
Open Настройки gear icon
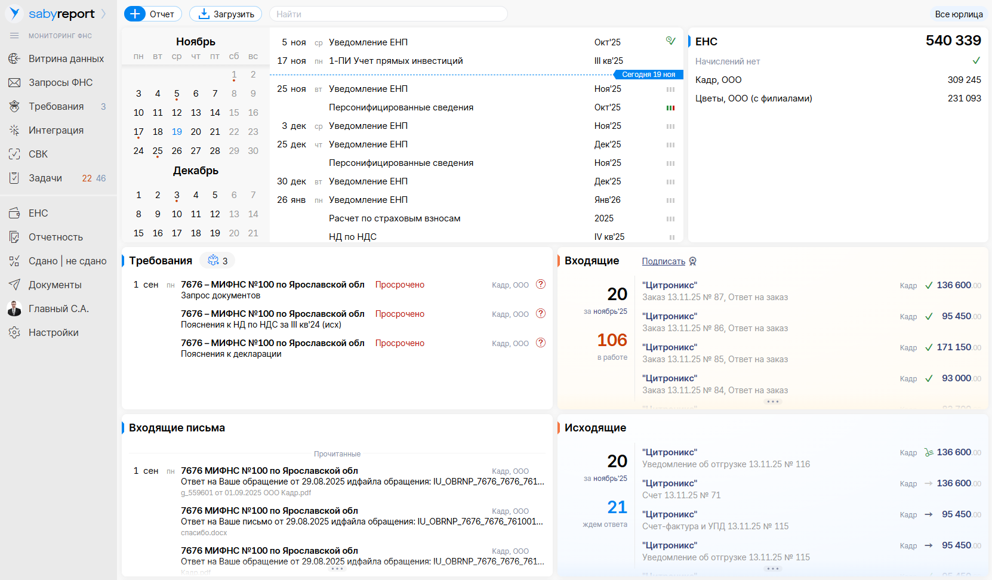(x=14, y=332)
